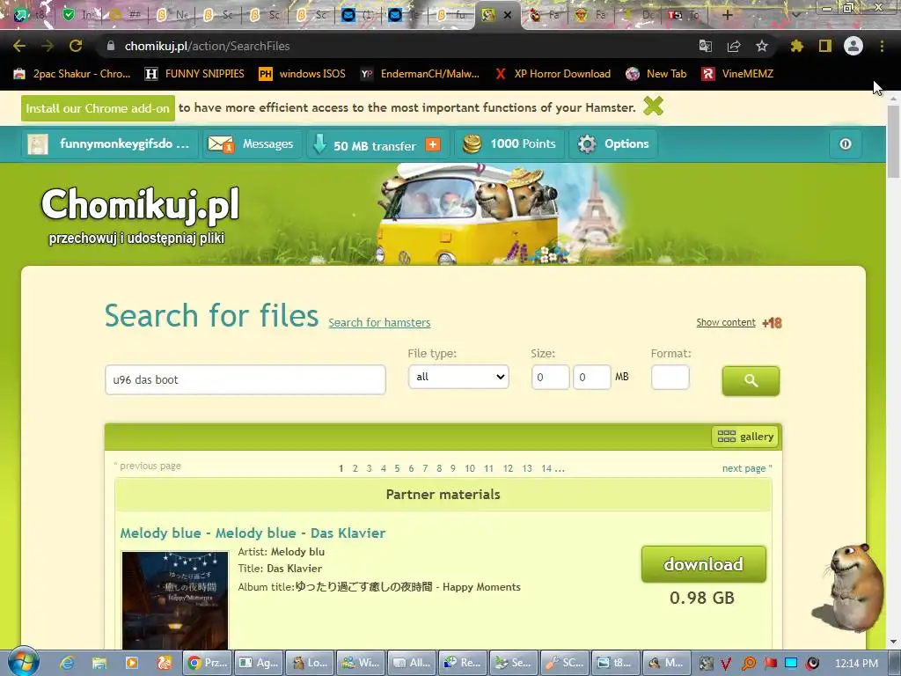Click the taskbar clock showing 12:14 PM
Viewport: 901px width, 676px height.
(x=856, y=664)
